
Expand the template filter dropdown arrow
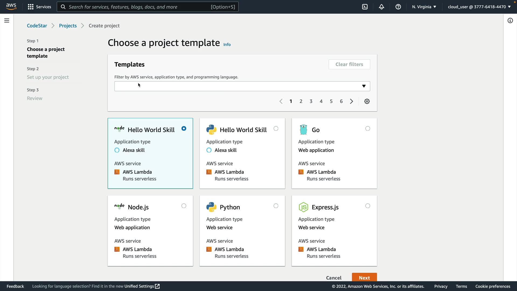click(x=364, y=86)
